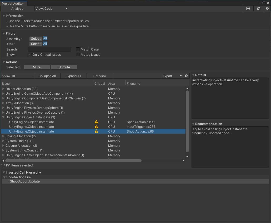The image size is (271, 223).
Task: Open the window options kebab menu
Action: click(259, 3)
